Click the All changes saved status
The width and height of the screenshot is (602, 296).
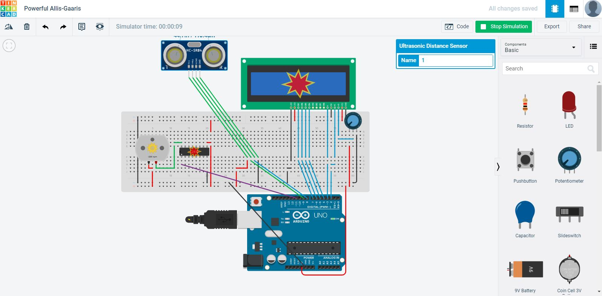tap(513, 9)
